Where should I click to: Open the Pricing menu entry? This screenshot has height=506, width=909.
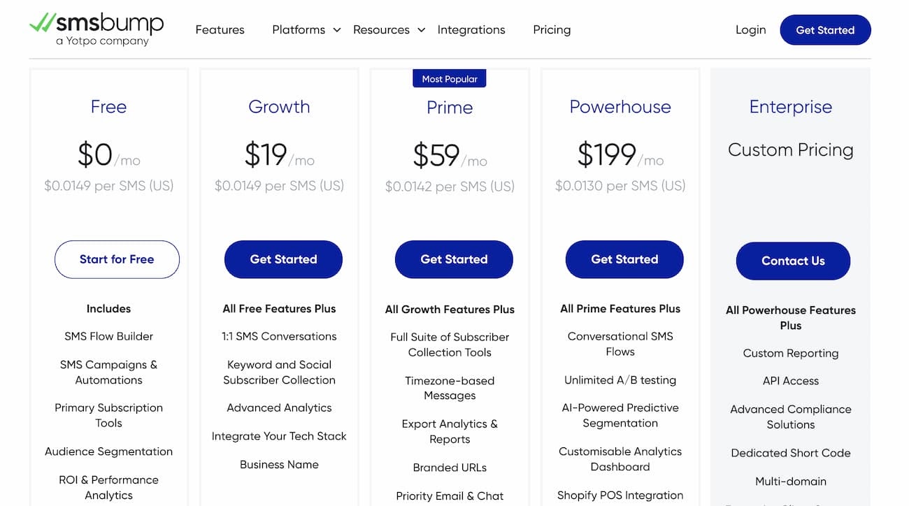552,29
